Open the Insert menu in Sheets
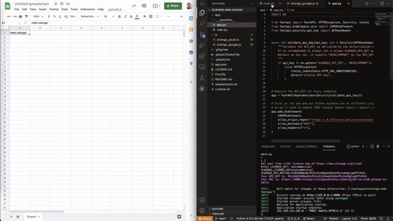Screen dimensions: 393x221 click(x=42, y=9)
